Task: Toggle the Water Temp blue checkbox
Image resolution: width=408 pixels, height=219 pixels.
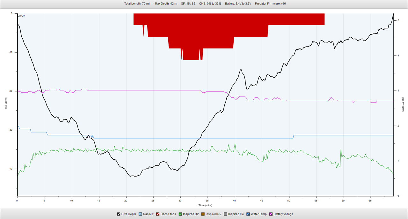Action: [x=248, y=214]
